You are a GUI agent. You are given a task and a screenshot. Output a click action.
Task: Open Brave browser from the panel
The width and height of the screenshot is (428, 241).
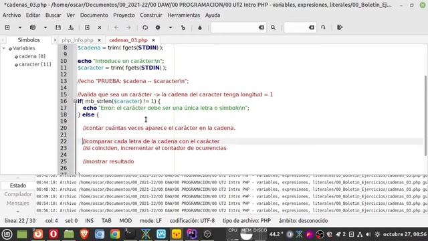pyautogui.click(x=84, y=234)
